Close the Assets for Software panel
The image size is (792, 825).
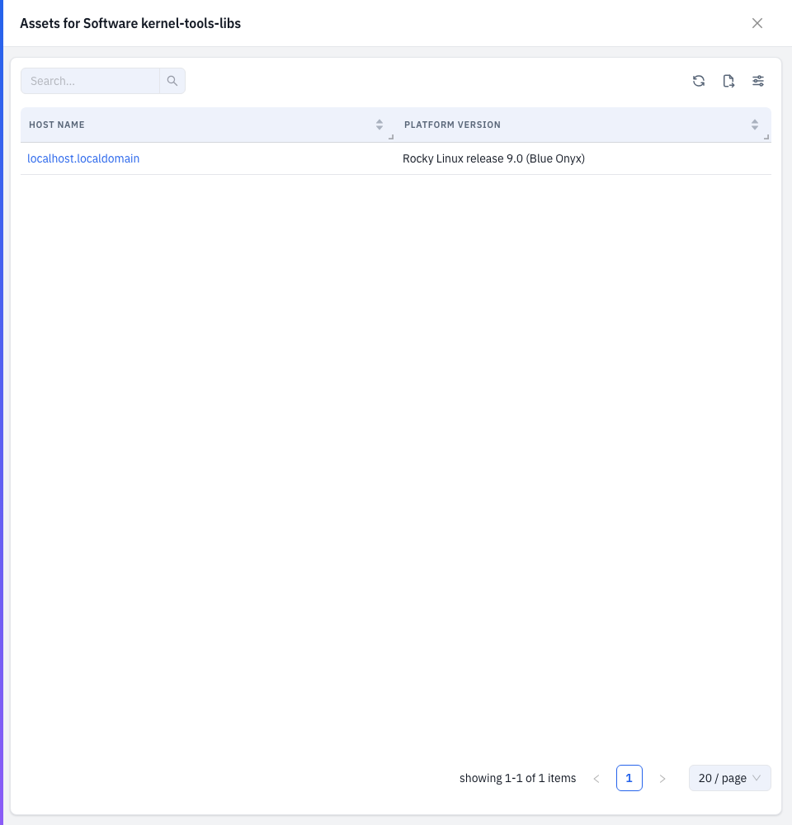(x=757, y=23)
